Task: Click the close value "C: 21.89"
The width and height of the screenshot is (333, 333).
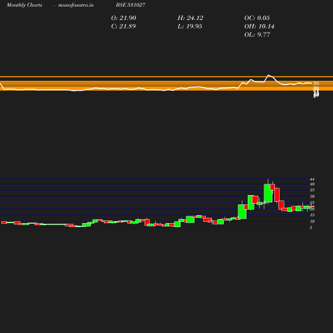Action: coord(123,27)
